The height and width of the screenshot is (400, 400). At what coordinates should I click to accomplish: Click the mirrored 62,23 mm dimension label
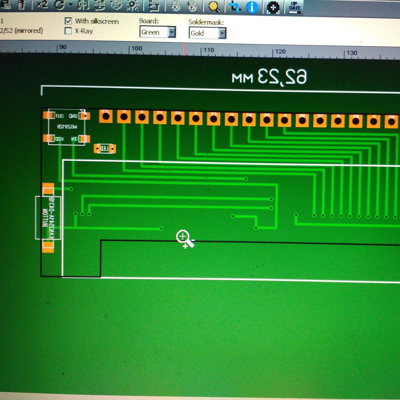click(x=269, y=77)
